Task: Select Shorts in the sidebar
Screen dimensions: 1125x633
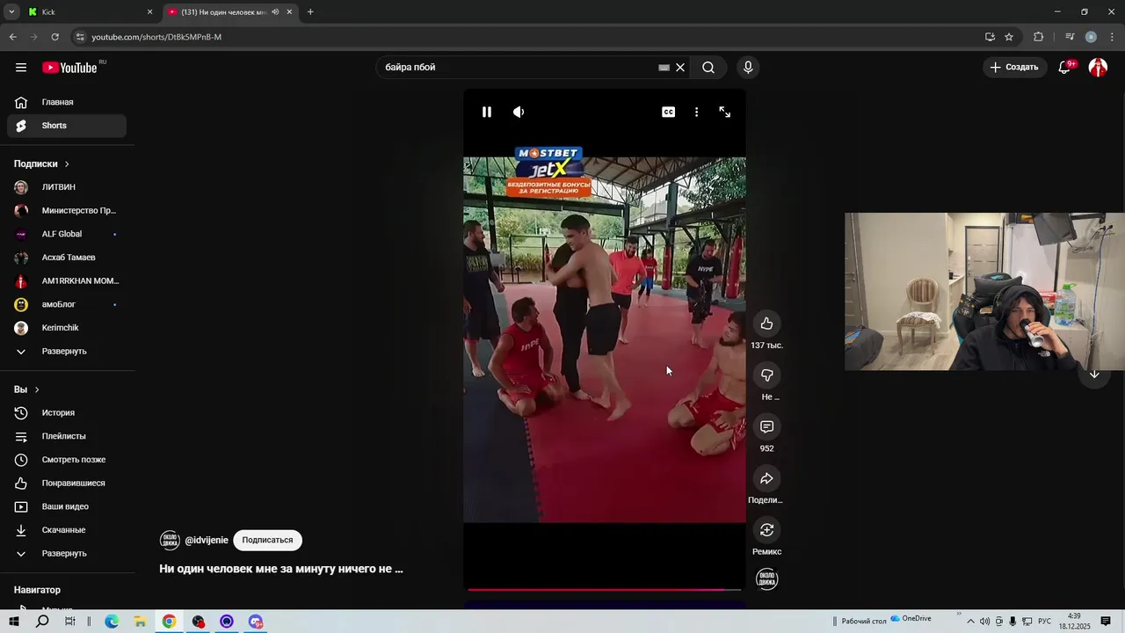Action: click(x=67, y=126)
